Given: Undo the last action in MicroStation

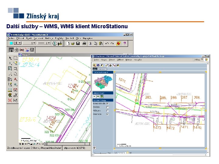Looking at the screenshot, I should click(x=107, y=43).
